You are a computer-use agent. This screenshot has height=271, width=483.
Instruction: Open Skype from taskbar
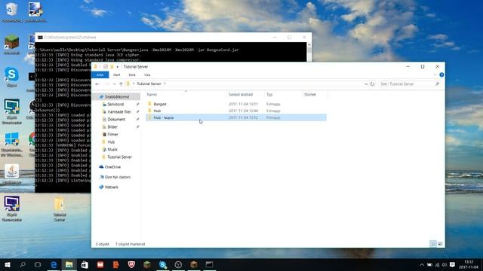[163, 264]
